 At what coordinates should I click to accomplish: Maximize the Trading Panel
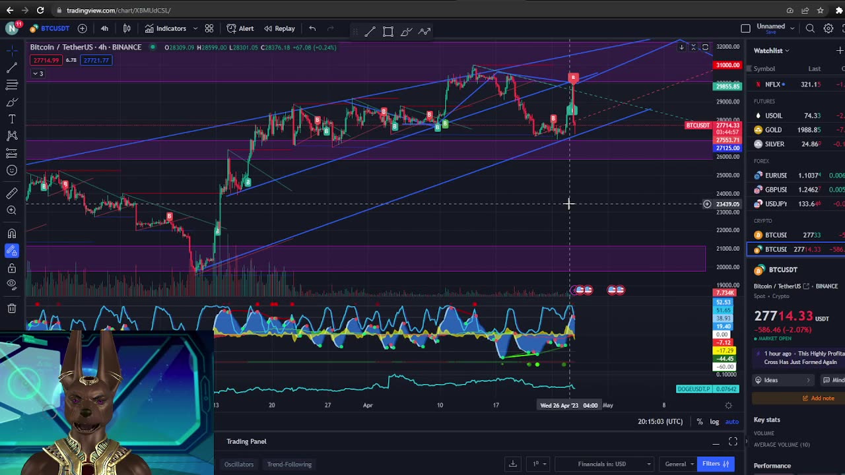pyautogui.click(x=733, y=442)
